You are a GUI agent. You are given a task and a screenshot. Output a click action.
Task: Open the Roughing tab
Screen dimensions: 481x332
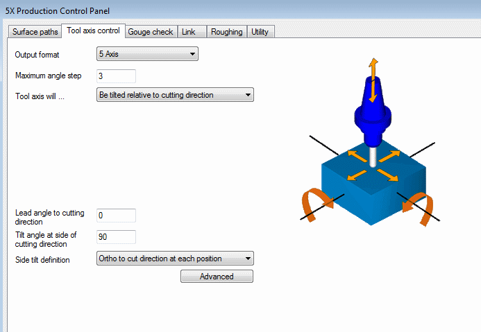tap(226, 32)
